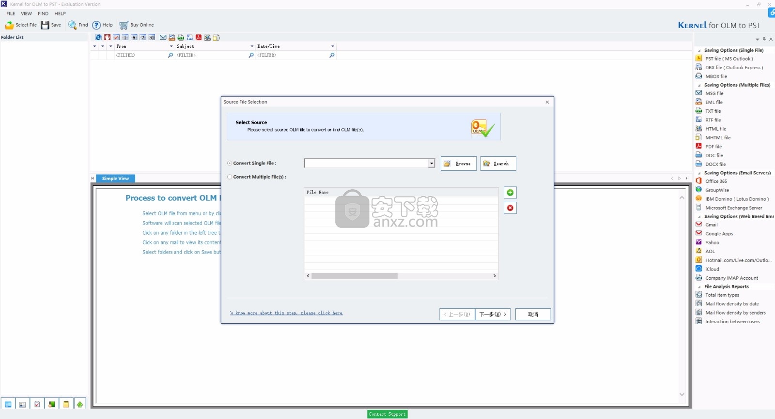Image resolution: width=775 pixels, height=419 pixels.
Task: Open the single file path dropdown
Action: [432, 164]
